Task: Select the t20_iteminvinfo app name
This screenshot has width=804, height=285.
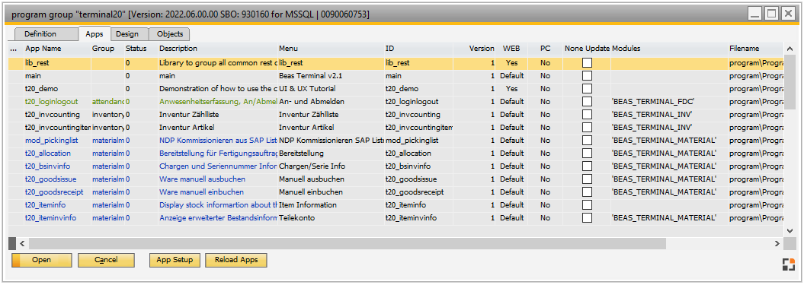Action: point(57,217)
